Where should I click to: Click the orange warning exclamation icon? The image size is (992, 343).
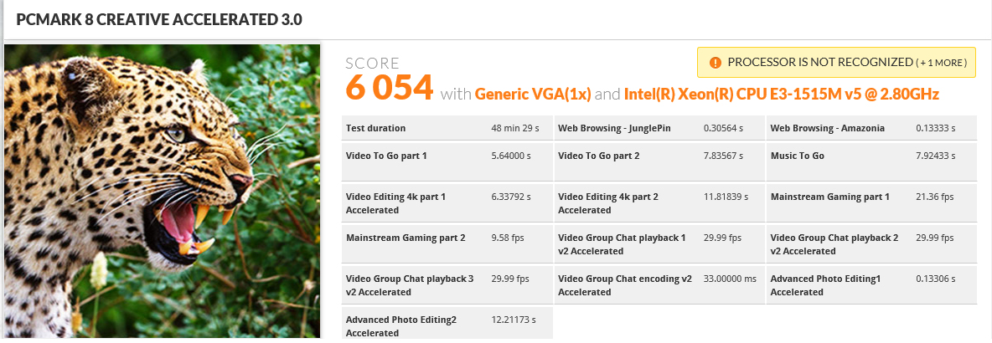coord(716,63)
